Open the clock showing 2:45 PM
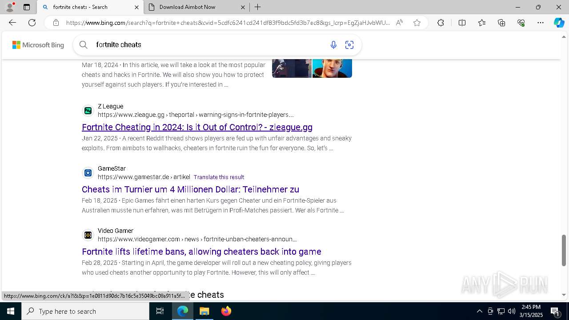This screenshot has height=320, width=569. (532, 311)
